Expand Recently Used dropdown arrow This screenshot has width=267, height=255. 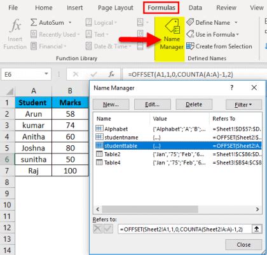(78, 34)
